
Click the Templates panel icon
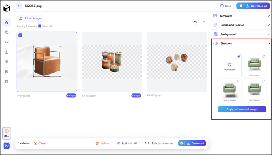(x=215, y=16)
